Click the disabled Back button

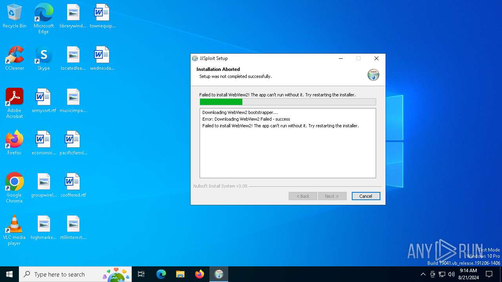click(303, 196)
